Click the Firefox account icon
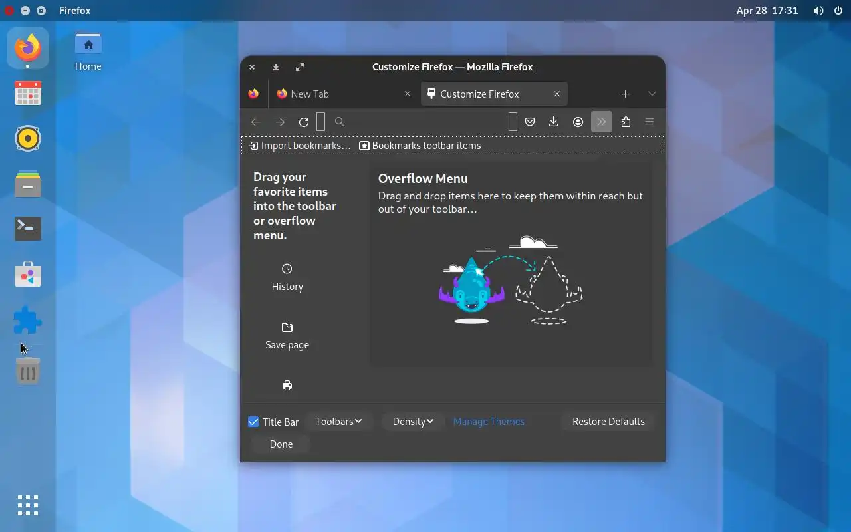Screen dimensions: 851x532 click(x=578, y=122)
